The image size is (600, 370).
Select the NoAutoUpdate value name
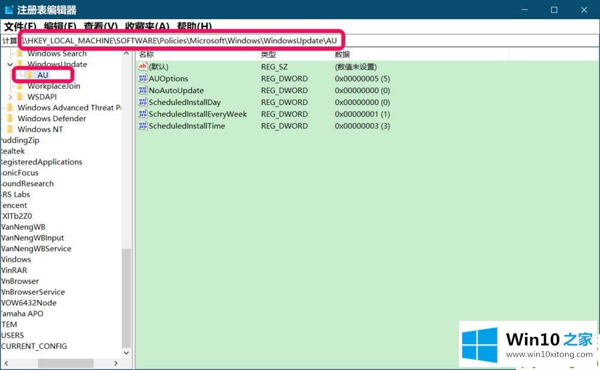pyautogui.click(x=176, y=91)
